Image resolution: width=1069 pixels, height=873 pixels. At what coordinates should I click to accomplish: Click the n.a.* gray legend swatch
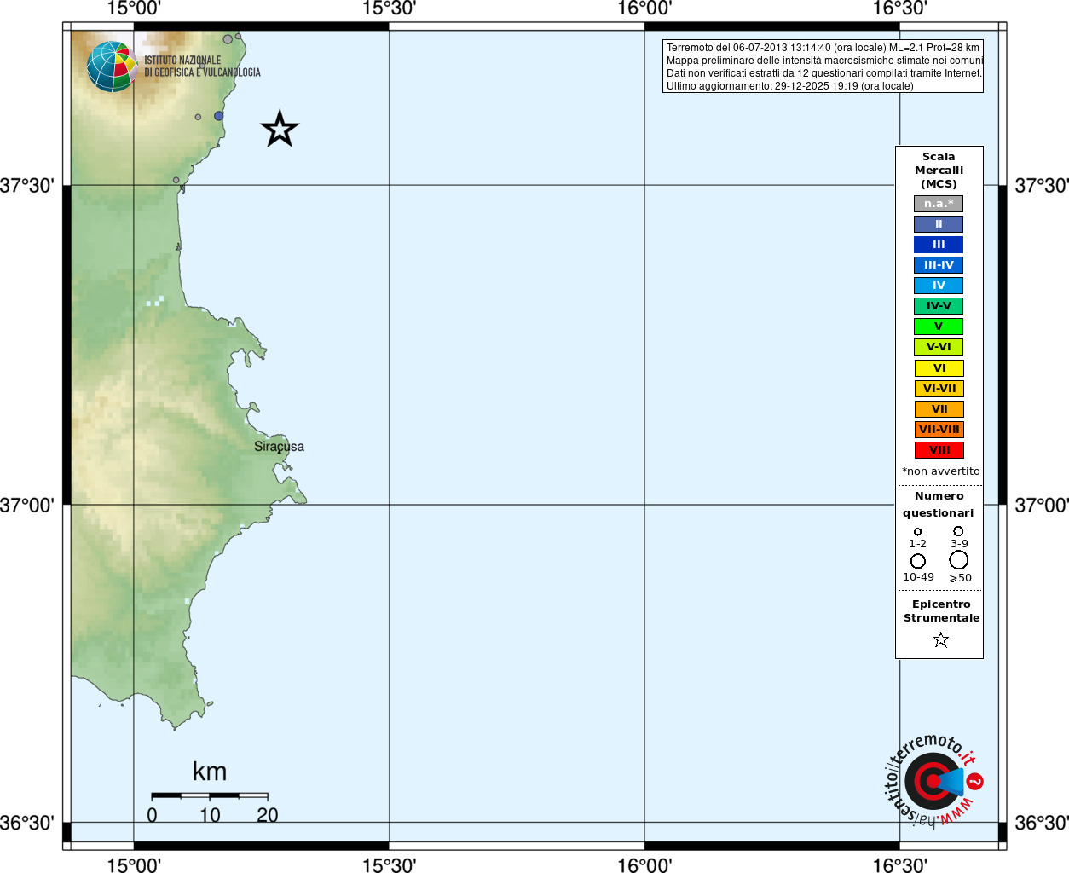coord(939,204)
